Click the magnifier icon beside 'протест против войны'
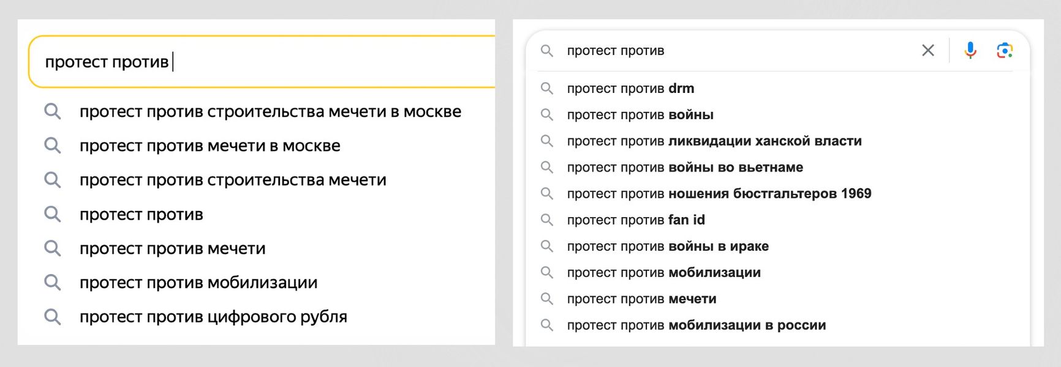 (x=547, y=114)
